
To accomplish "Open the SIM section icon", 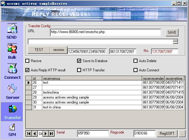I will point(12,127).
